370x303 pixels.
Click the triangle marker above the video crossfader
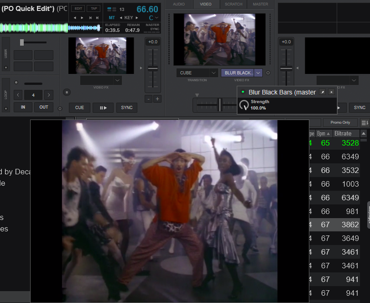(197, 95)
